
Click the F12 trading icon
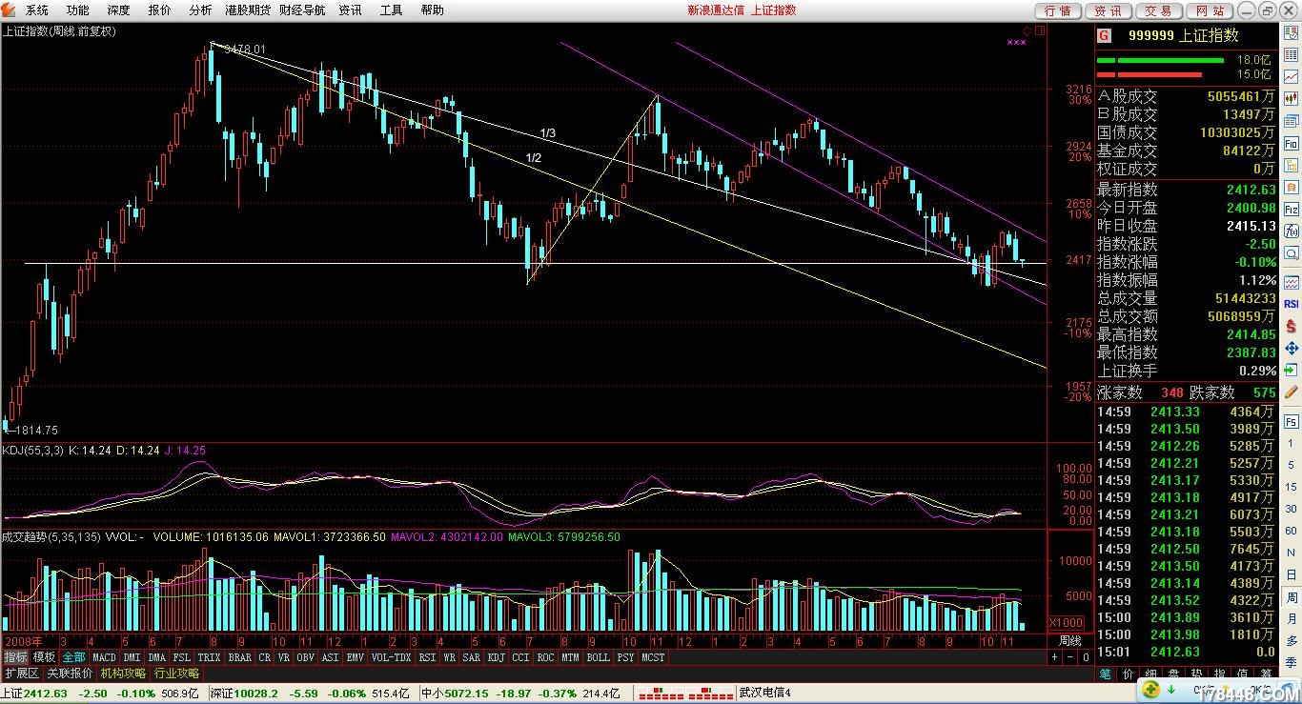point(1291,209)
